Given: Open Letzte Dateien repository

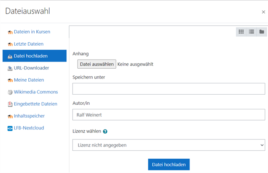Looking at the screenshot, I should (28, 44).
